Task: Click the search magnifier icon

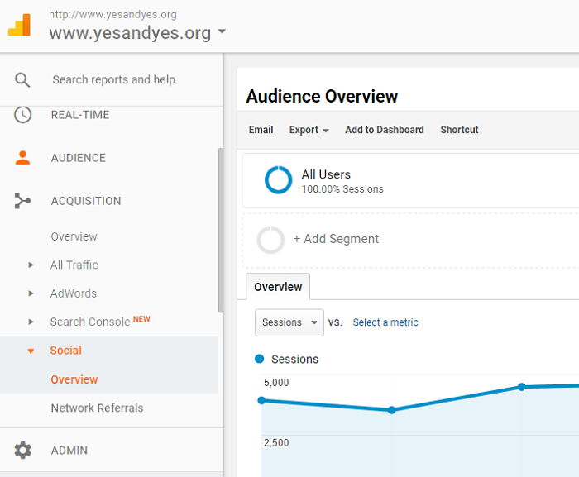Action: coord(22,80)
